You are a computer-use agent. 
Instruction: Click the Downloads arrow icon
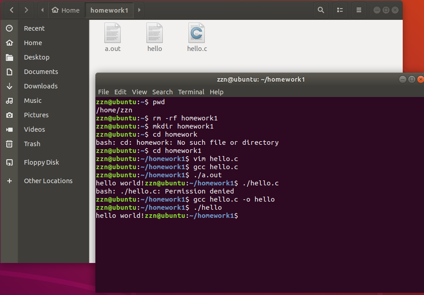9,86
